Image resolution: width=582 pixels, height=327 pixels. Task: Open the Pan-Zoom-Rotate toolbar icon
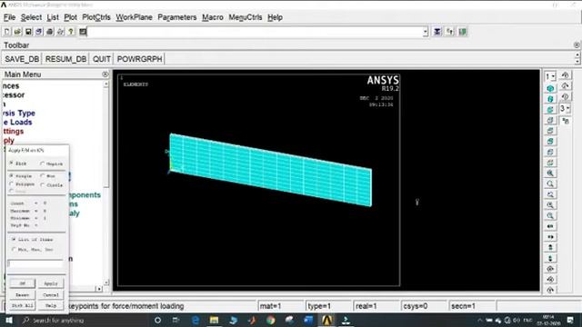point(39,32)
